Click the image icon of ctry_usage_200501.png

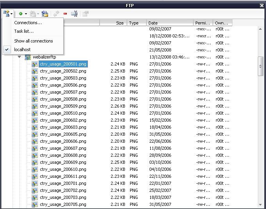pos(35,64)
